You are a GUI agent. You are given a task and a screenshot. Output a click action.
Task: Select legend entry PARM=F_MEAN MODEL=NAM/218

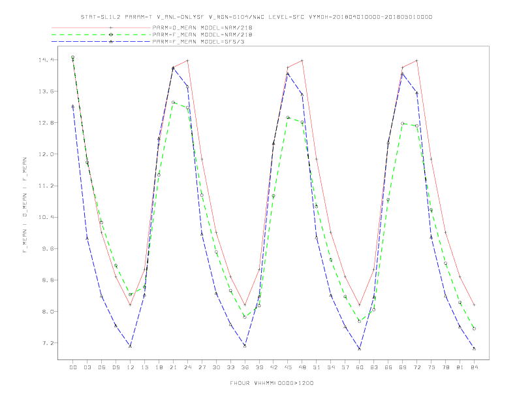[202, 35]
